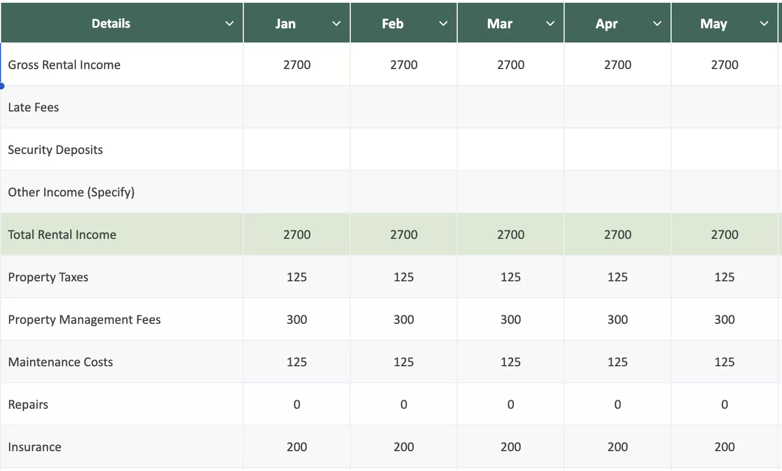Select the May column header

click(x=714, y=23)
